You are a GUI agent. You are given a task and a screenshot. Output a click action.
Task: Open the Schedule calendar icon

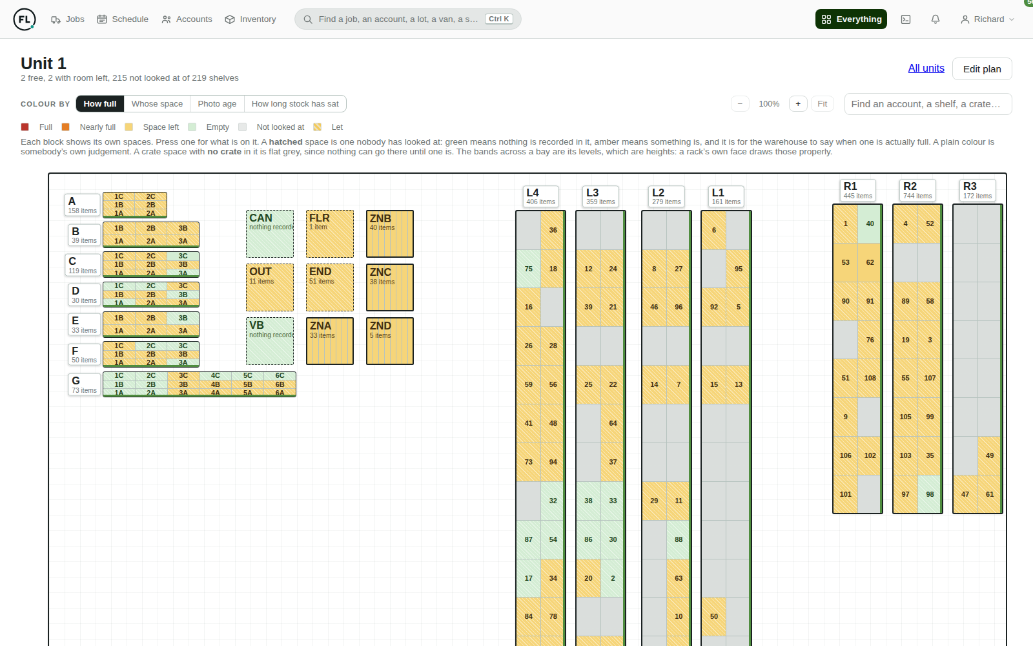tap(102, 19)
